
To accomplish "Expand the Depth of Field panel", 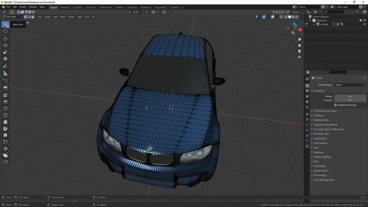I will click(321, 120).
